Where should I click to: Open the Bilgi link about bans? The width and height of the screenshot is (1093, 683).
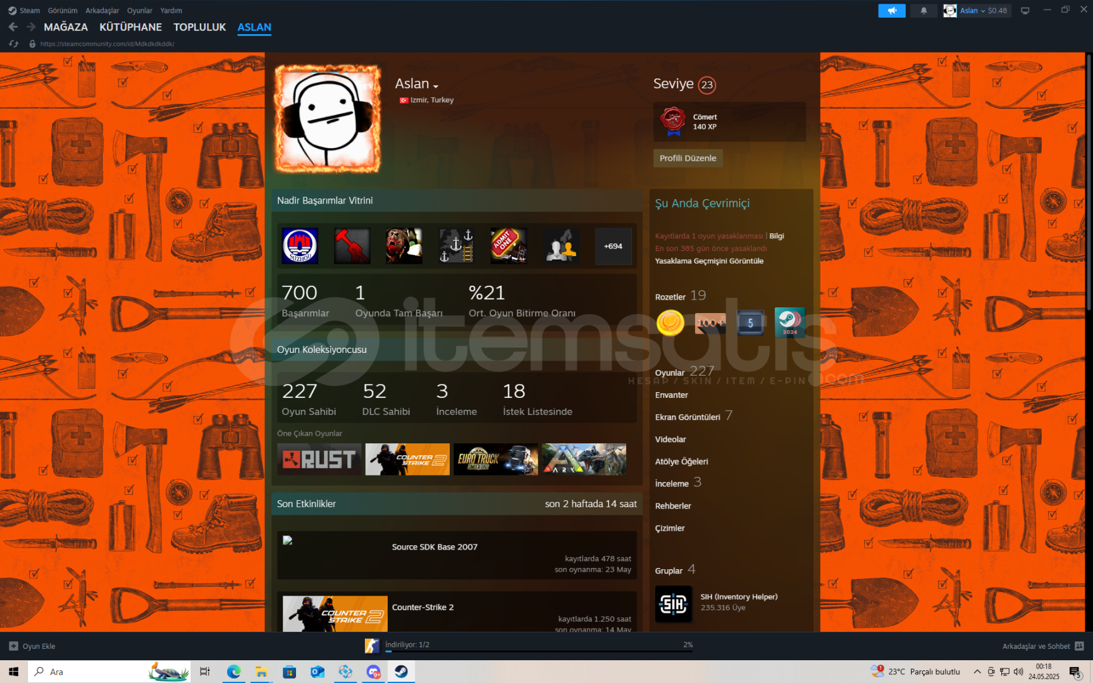[x=777, y=236]
